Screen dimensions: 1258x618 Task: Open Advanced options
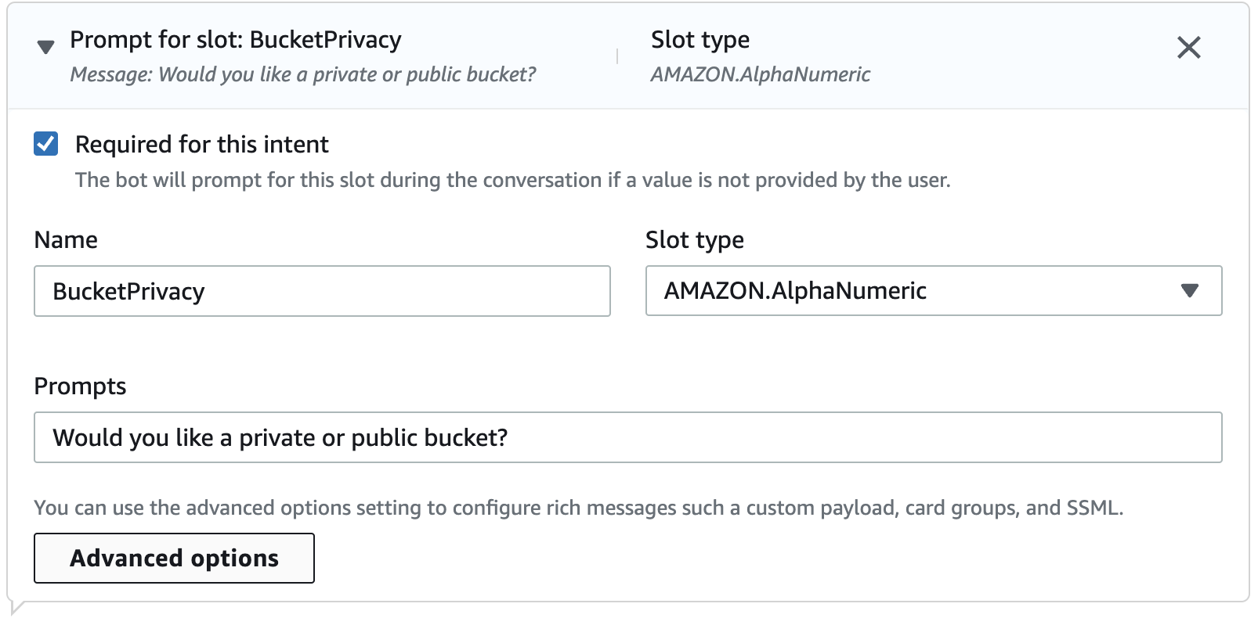[174, 558]
